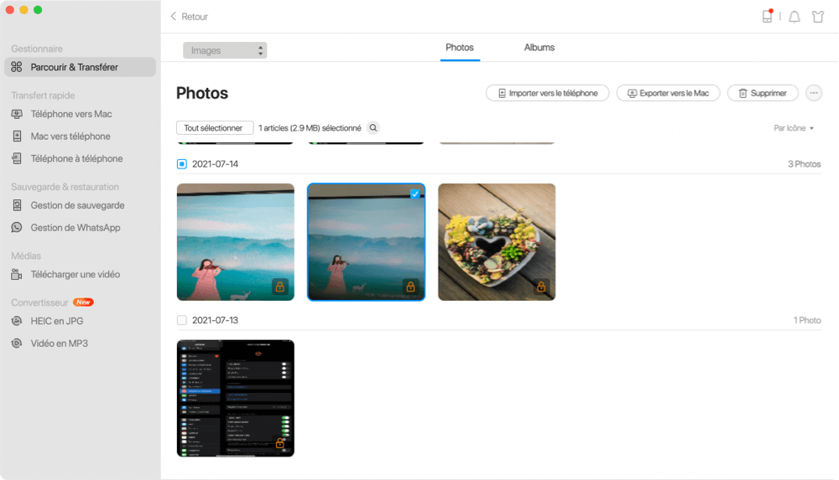
Task: Click lock icon on first violin photo
Action: pos(280,286)
